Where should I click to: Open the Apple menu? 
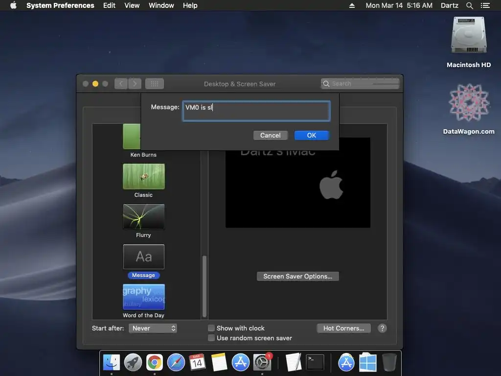coord(13,5)
